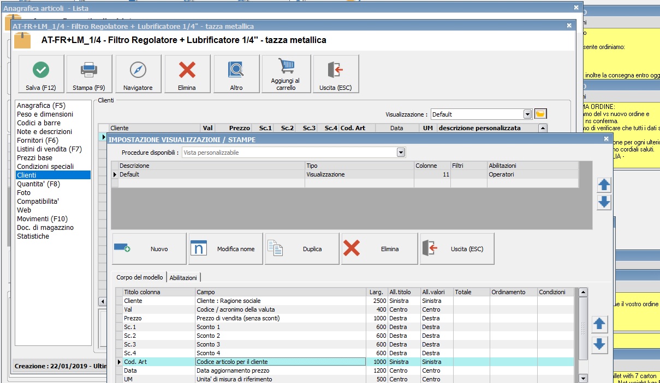Move column down with lower blue arrow
This screenshot has width=660, height=383.
599,344
